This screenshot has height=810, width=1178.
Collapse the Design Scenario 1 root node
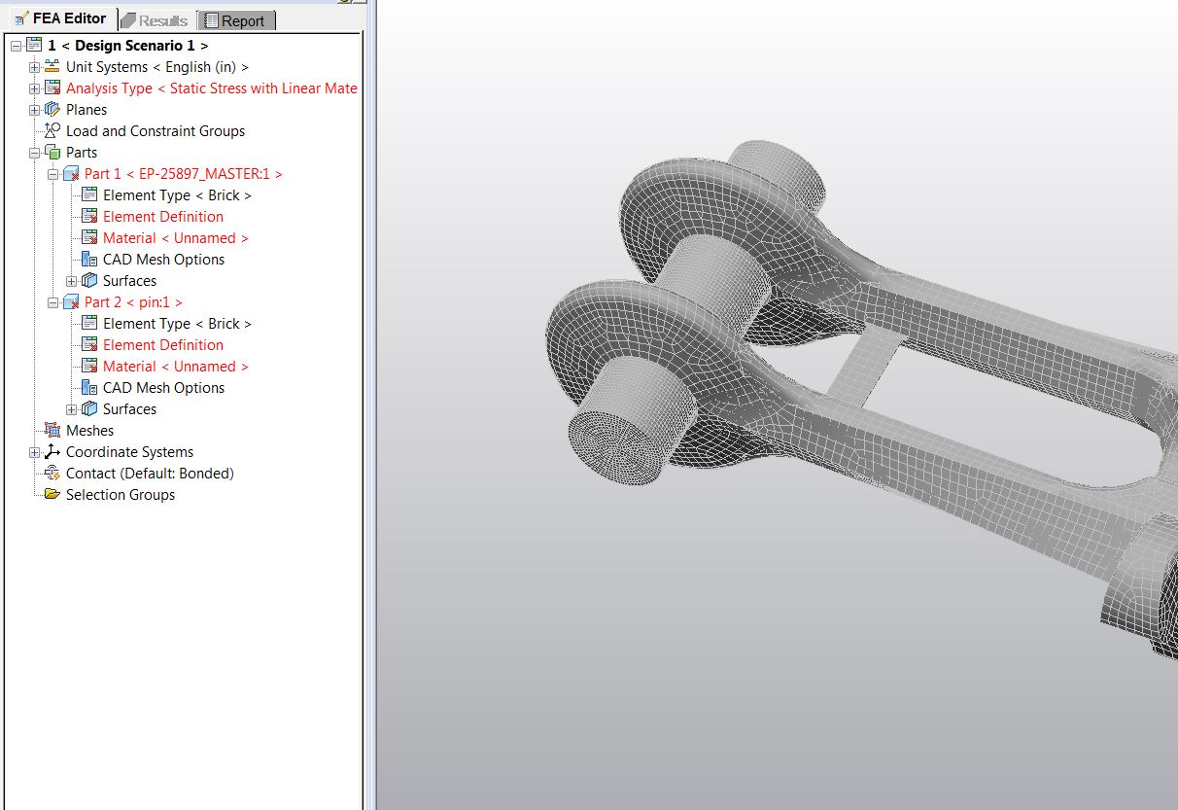[16, 46]
